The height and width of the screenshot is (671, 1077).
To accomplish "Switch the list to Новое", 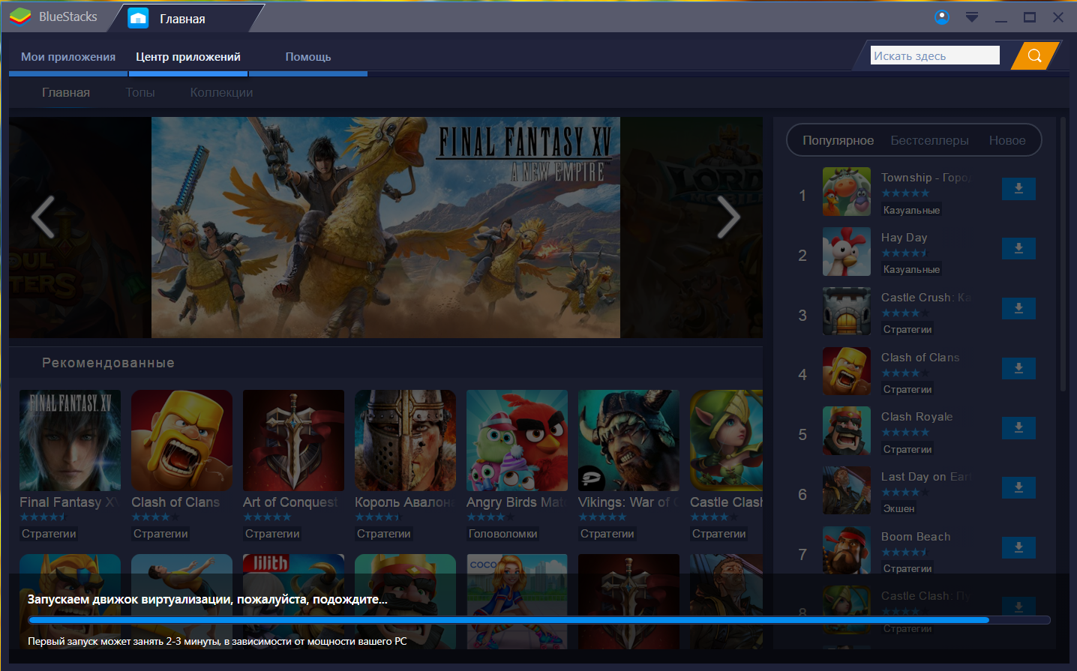I will [1006, 141].
